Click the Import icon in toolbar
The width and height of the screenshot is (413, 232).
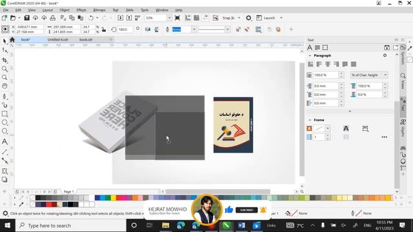coord(121,18)
